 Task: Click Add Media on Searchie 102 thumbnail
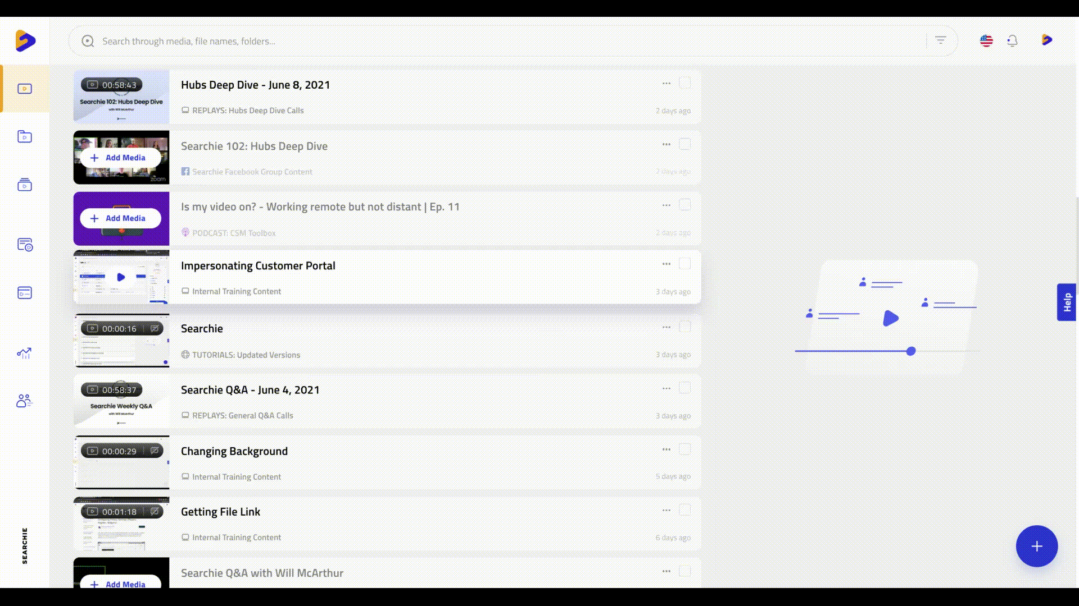120,158
